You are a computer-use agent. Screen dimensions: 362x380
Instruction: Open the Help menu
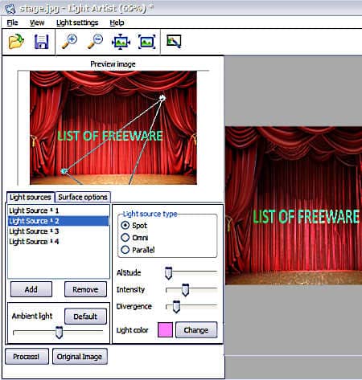117,22
